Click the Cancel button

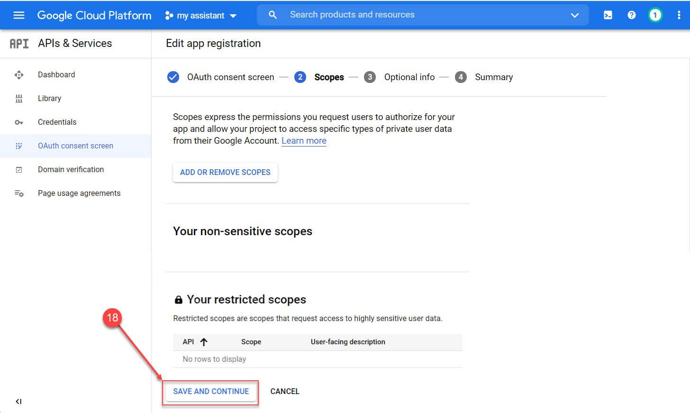pos(285,392)
